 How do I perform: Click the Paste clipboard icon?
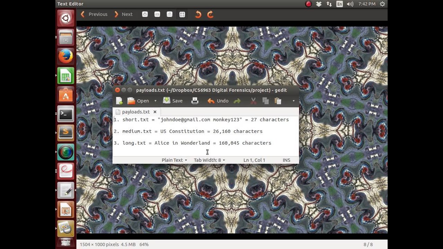pyautogui.click(x=278, y=101)
